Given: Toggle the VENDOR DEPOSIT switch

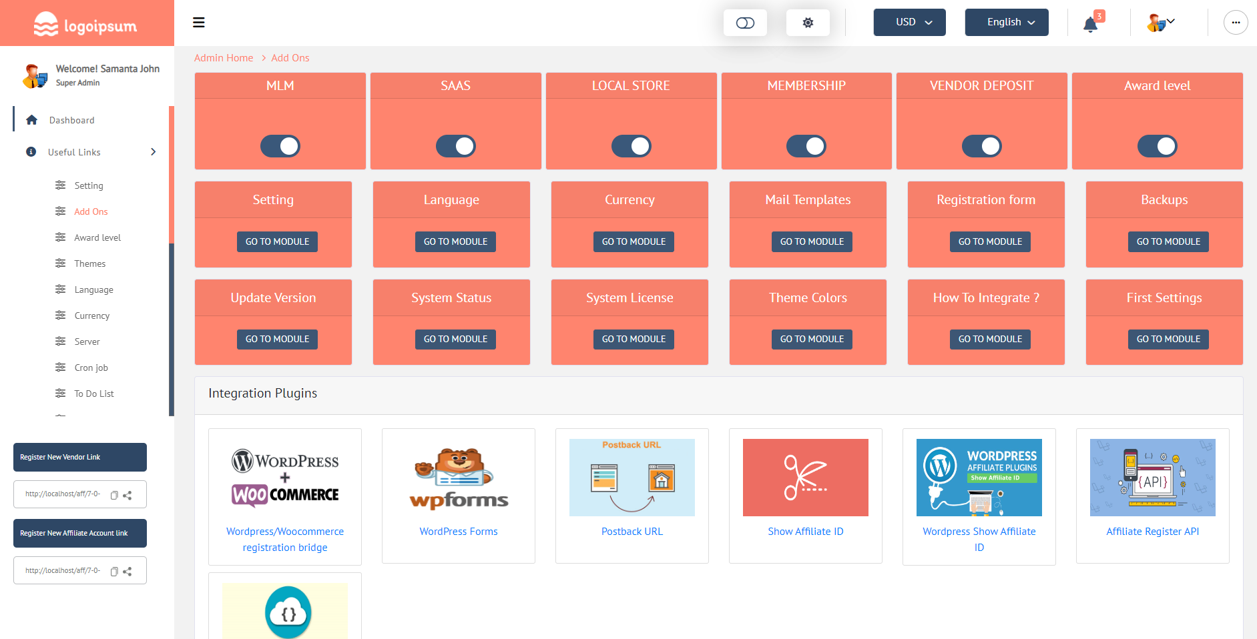Looking at the screenshot, I should click(x=981, y=146).
